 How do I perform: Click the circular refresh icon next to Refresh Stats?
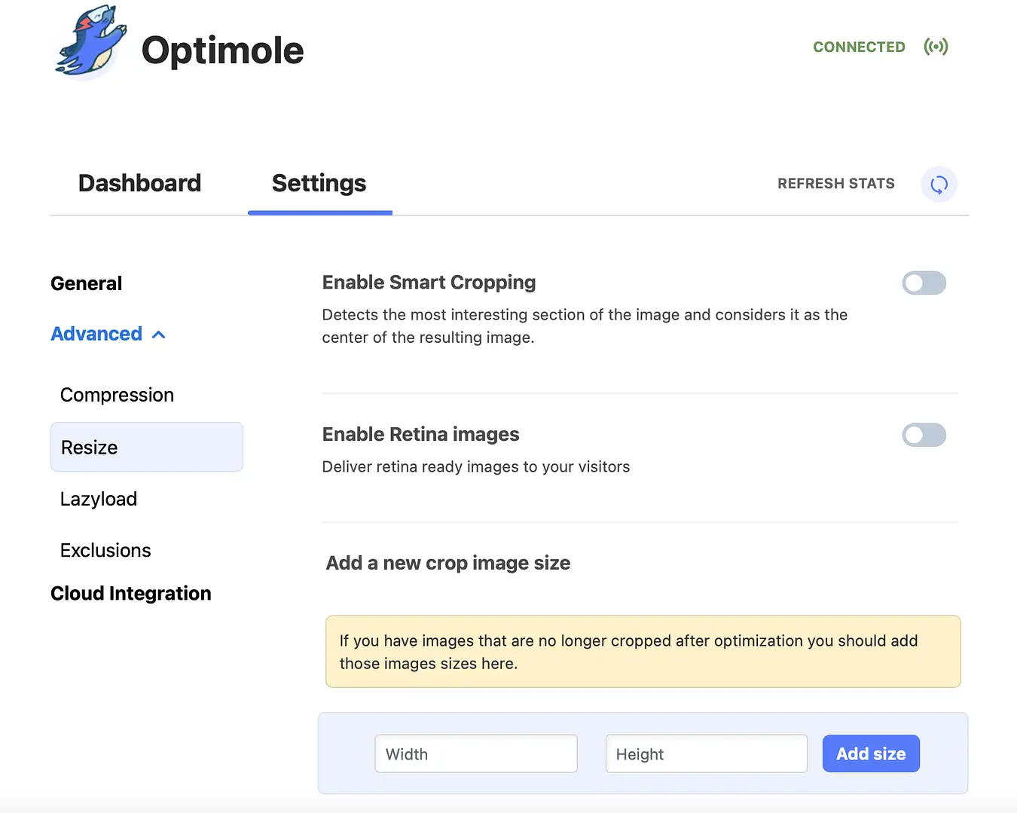(x=939, y=184)
